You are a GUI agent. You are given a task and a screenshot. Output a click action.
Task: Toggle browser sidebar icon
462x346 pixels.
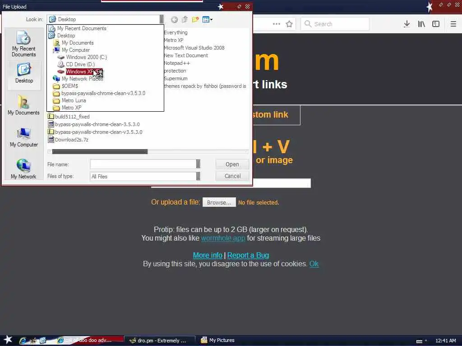(436, 24)
